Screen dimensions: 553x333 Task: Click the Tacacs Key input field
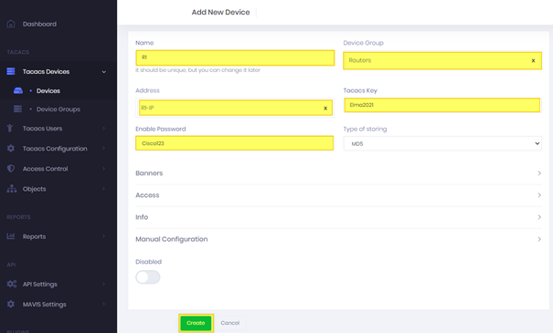coord(441,105)
